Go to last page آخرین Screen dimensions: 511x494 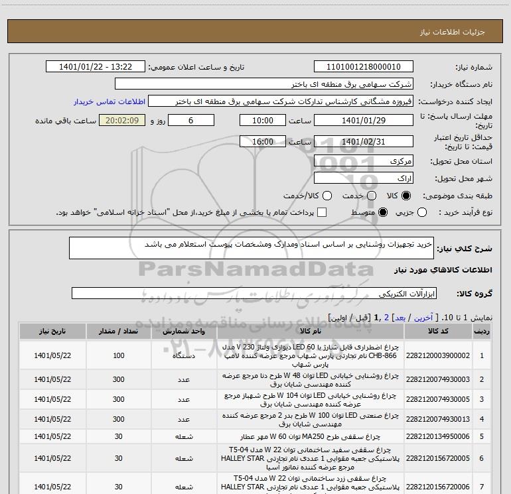pyautogui.click(x=423, y=318)
